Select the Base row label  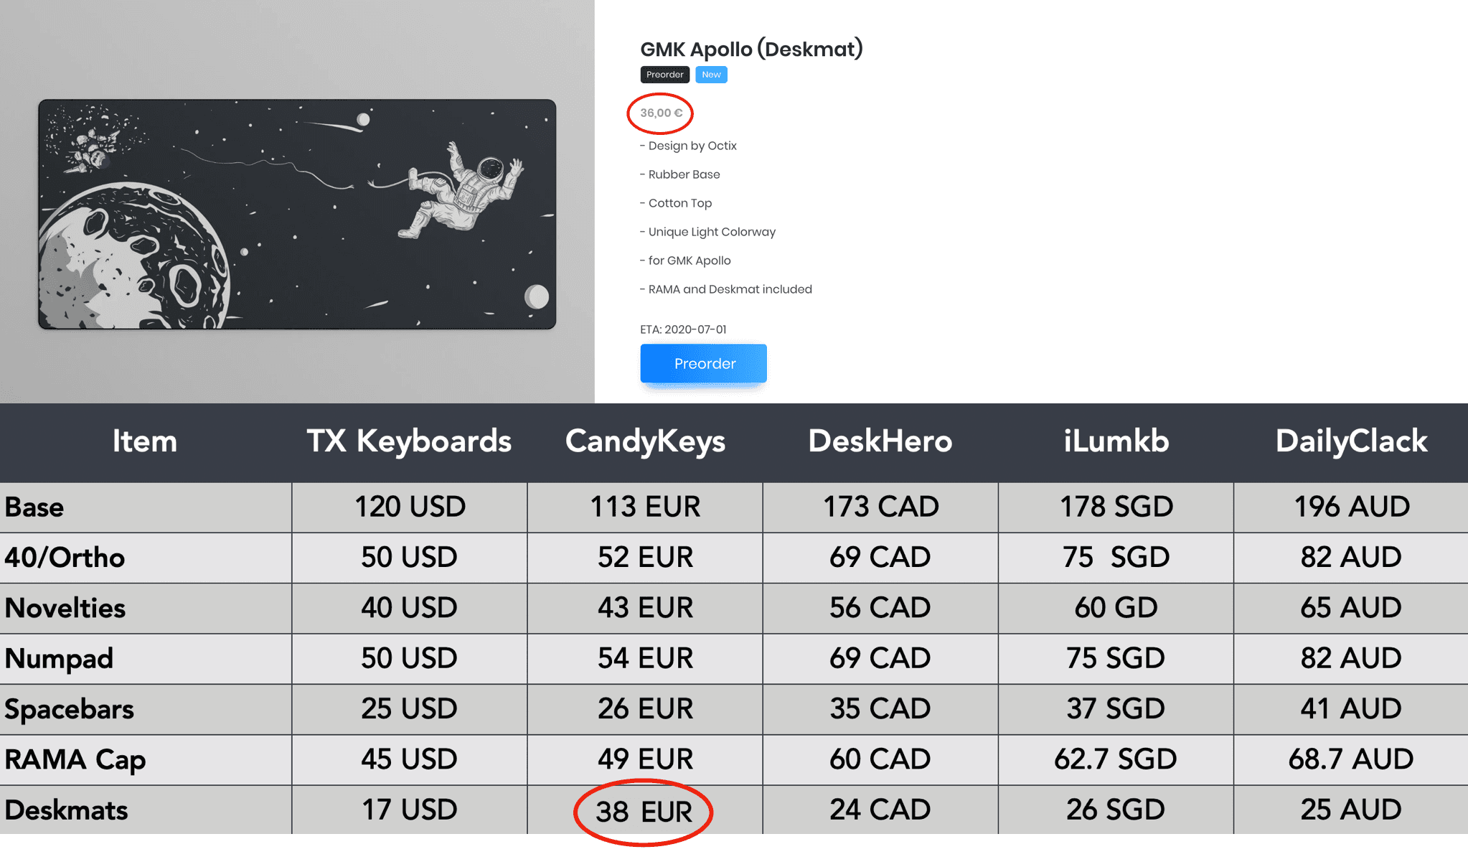(34, 507)
